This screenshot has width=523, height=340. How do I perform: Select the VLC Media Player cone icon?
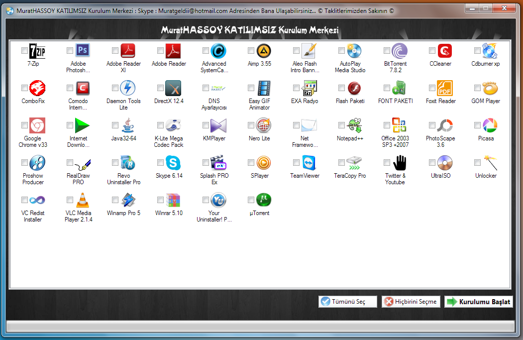click(83, 200)
